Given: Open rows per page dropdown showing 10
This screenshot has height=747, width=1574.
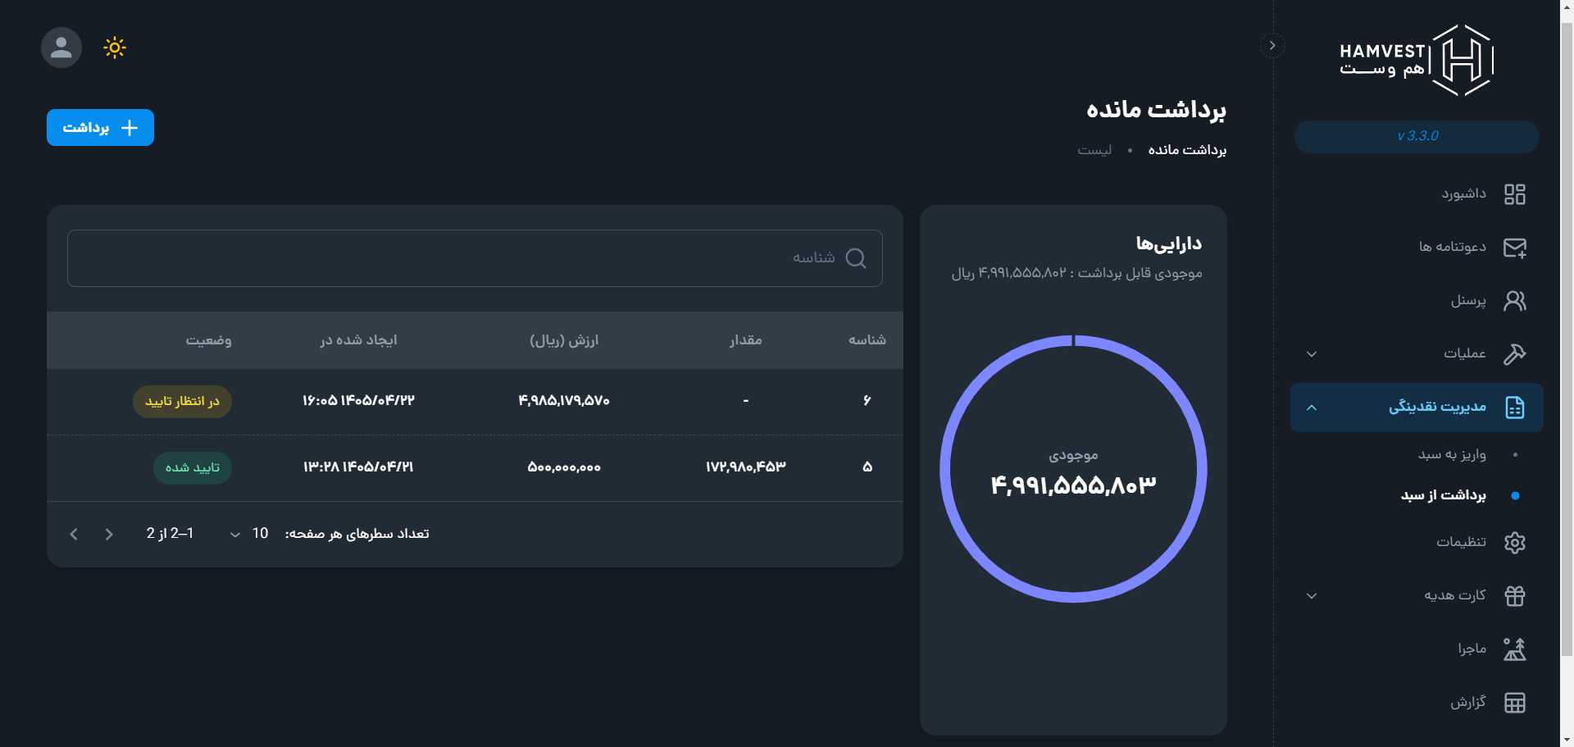Looking at the screenshot, I should pyautogui.click(x=246, y=534).
